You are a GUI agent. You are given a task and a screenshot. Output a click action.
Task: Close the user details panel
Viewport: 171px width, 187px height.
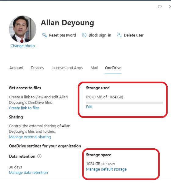[x=170, y=7]
